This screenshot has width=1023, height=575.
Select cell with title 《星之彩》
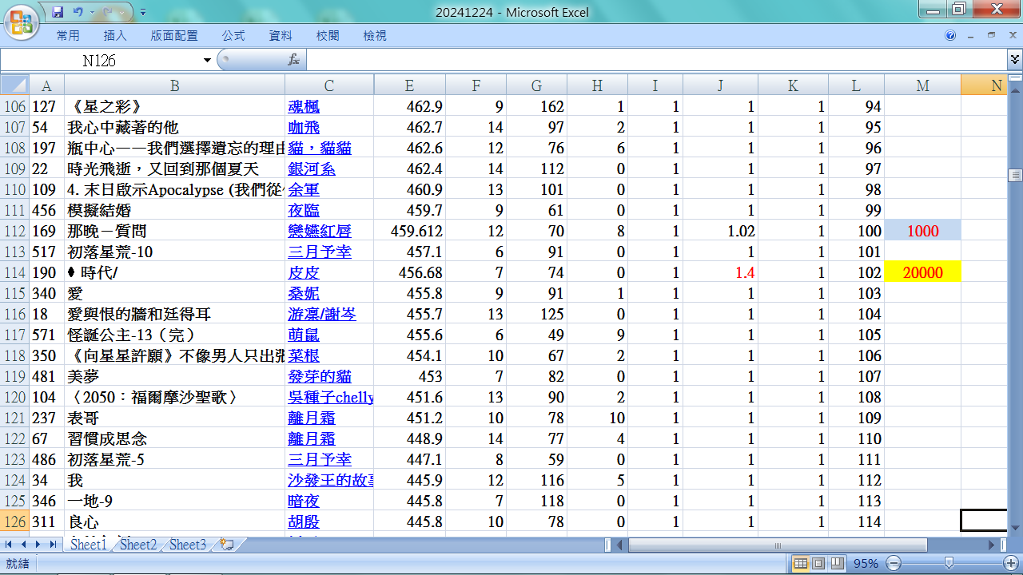174,106
